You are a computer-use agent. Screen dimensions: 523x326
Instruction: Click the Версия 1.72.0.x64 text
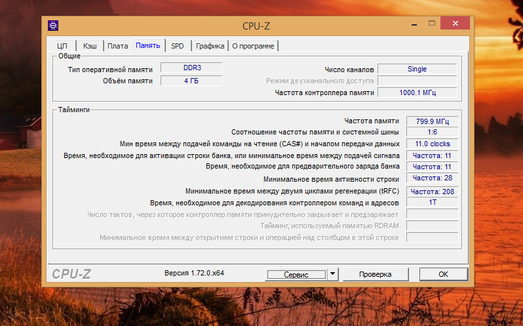tap(194, 273)
